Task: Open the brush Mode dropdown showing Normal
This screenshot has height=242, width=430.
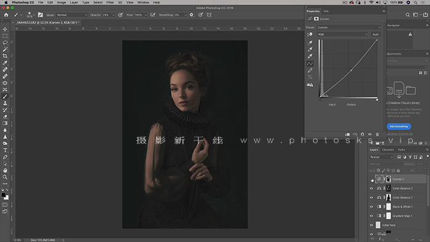Action: pos(72,15)
